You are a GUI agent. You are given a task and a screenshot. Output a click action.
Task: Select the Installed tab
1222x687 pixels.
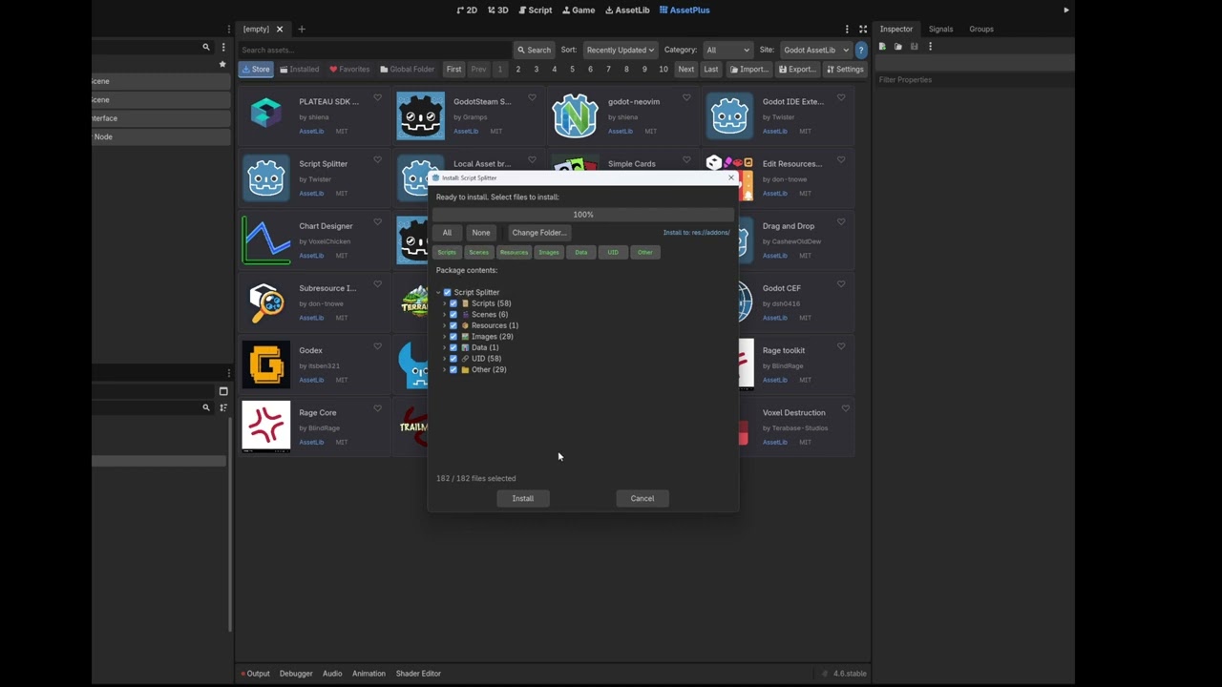[x=299, y=69]
